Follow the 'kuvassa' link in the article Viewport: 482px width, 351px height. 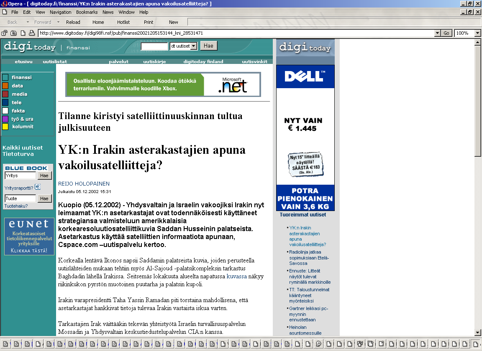237,276
